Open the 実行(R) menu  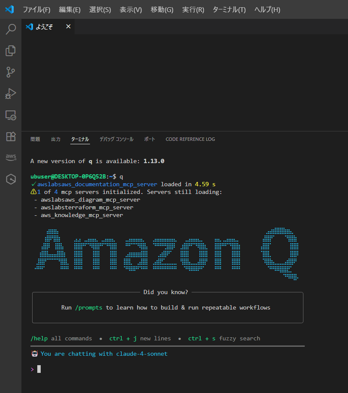tap(193, 9)
